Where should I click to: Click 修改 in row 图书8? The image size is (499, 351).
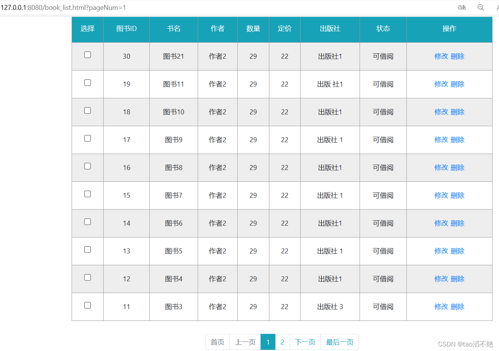pyautogui.click(x=441, y=168)
